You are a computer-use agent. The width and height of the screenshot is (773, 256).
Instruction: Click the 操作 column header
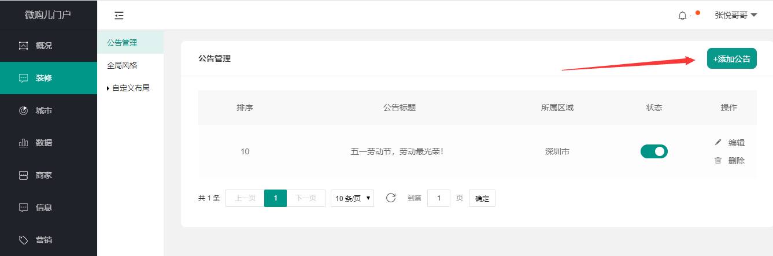(729, 107)
